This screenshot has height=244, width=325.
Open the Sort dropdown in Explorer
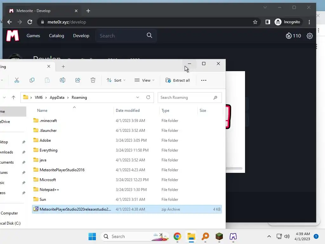[116, 80]
